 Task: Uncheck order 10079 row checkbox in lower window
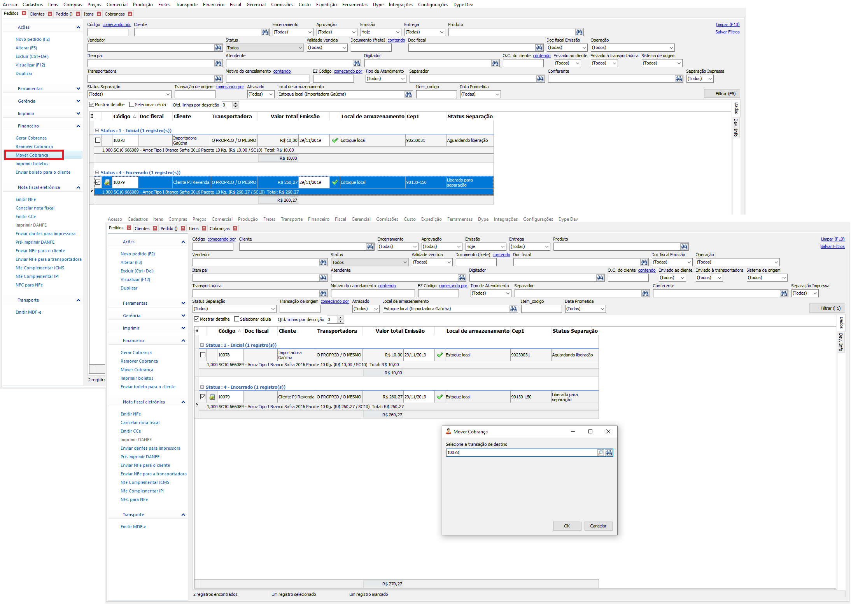coord(203,397)
